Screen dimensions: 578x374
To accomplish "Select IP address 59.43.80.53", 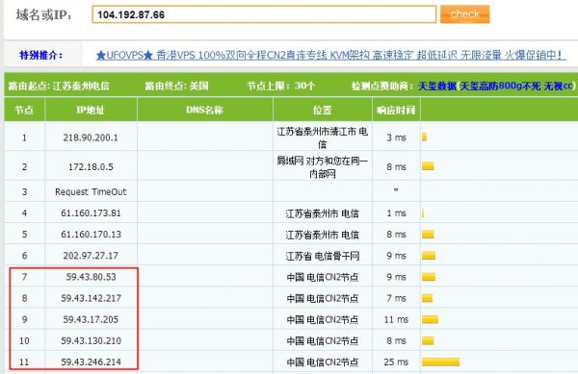I will (92, 277).
